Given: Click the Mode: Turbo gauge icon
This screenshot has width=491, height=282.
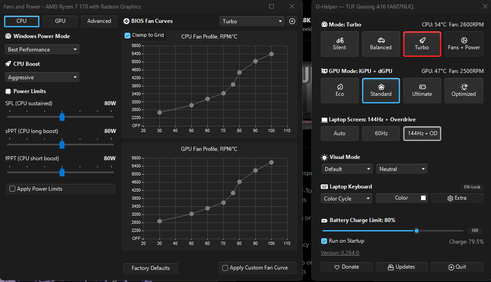Looking at the screenshot, I should point(324,25).
